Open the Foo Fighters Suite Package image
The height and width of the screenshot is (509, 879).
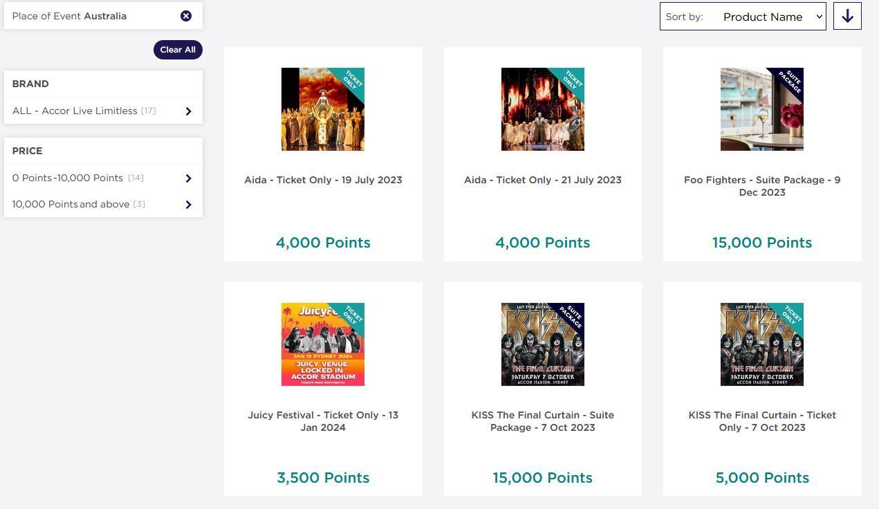762,109
